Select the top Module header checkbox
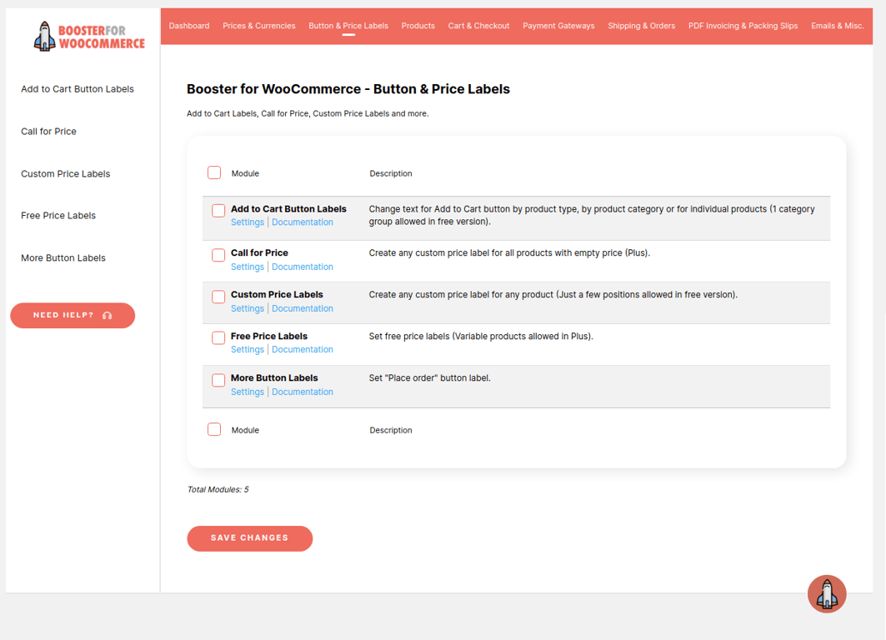This screenshot has height=640, width=886. point(214,172)
